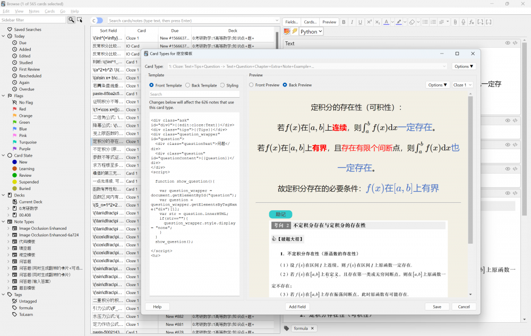
Task: Open the Edit menu
Action: [6, 11]
